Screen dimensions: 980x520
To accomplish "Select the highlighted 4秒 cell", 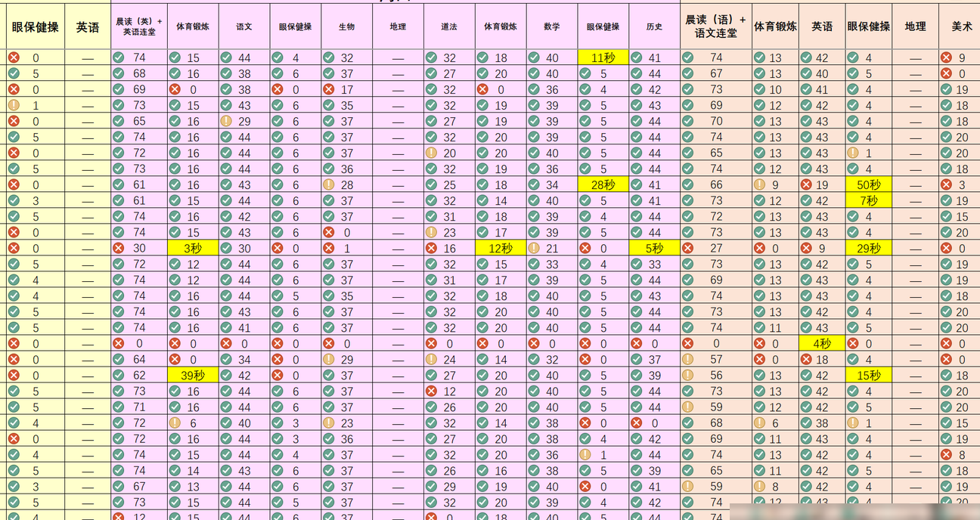I will click(822, 343).
